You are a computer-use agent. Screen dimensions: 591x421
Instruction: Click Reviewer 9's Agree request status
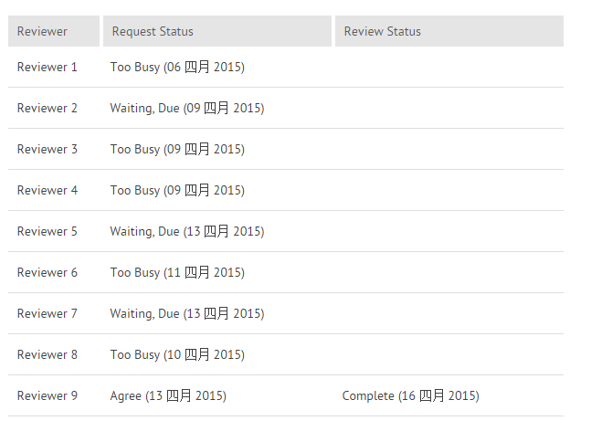click(x=168, y=395)
